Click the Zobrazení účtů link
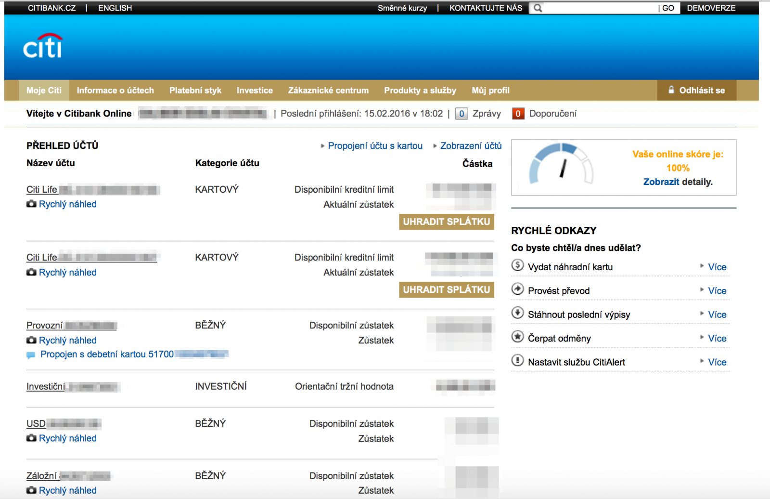 click(471, 146)
